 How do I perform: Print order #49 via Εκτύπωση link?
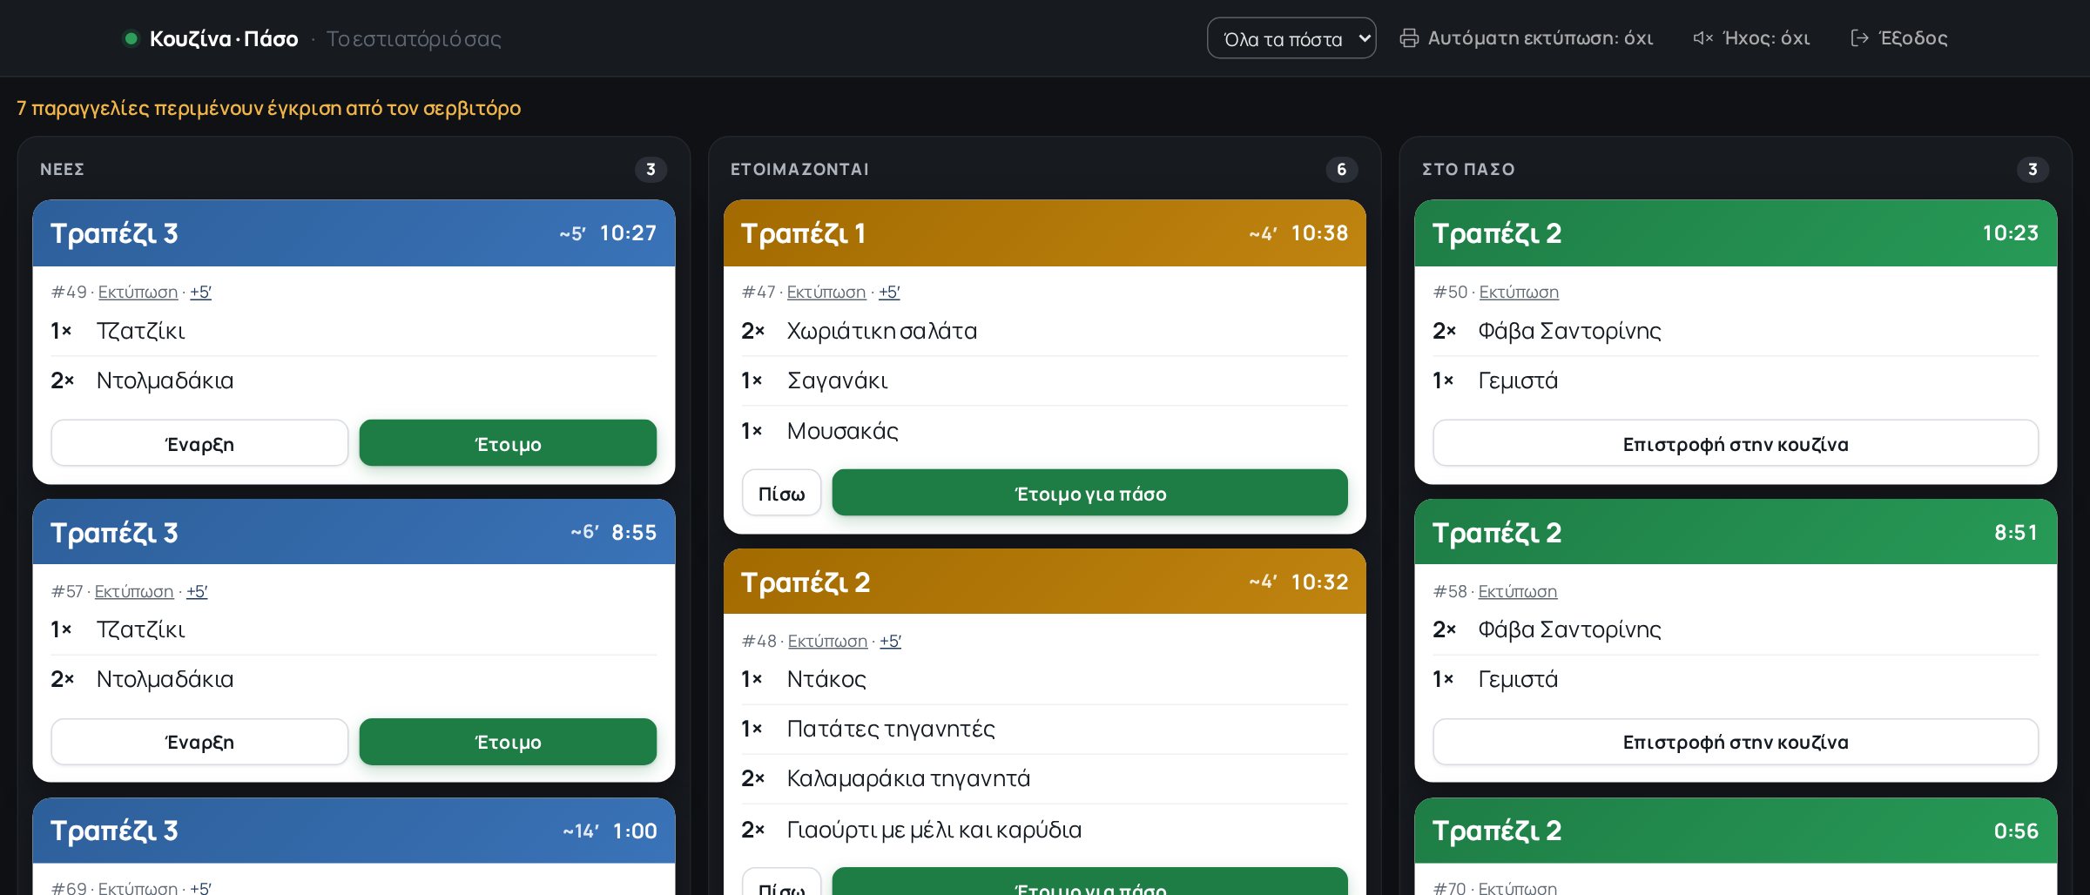coord(138,292)
